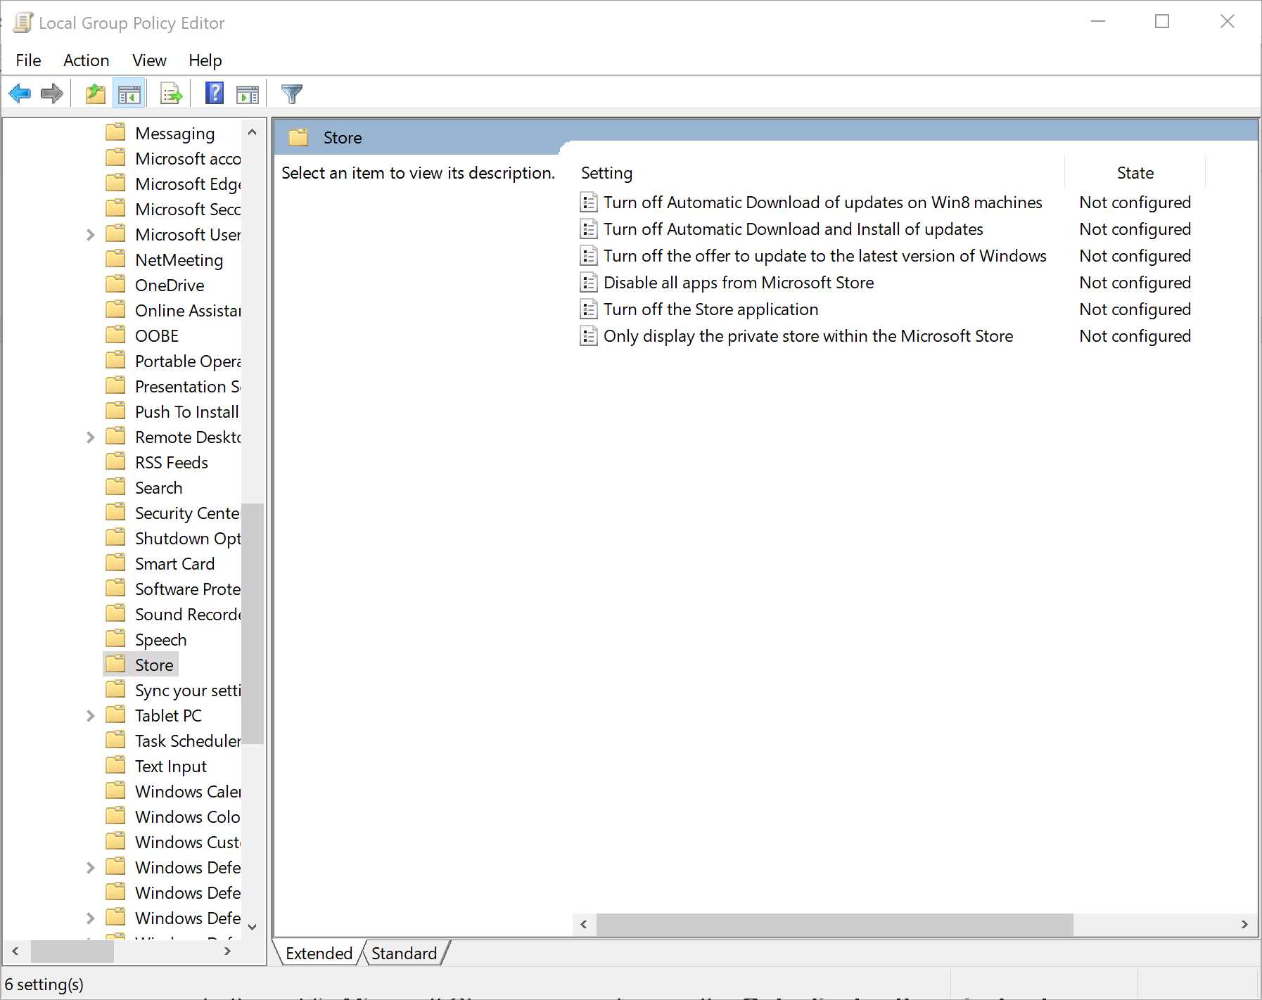Click the Back navigation arrow
Image resolution: width=1262 pixels, height=1000 pixels.
tap(20, 94)
